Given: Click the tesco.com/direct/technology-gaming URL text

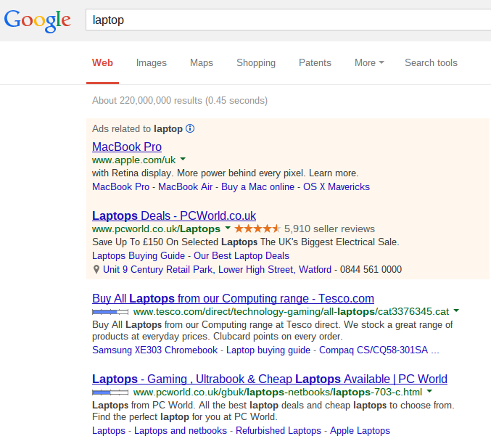Looking at the screenshot, I should [x=292, y=312].
